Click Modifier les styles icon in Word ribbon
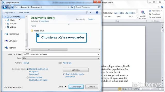 [143, 12]
